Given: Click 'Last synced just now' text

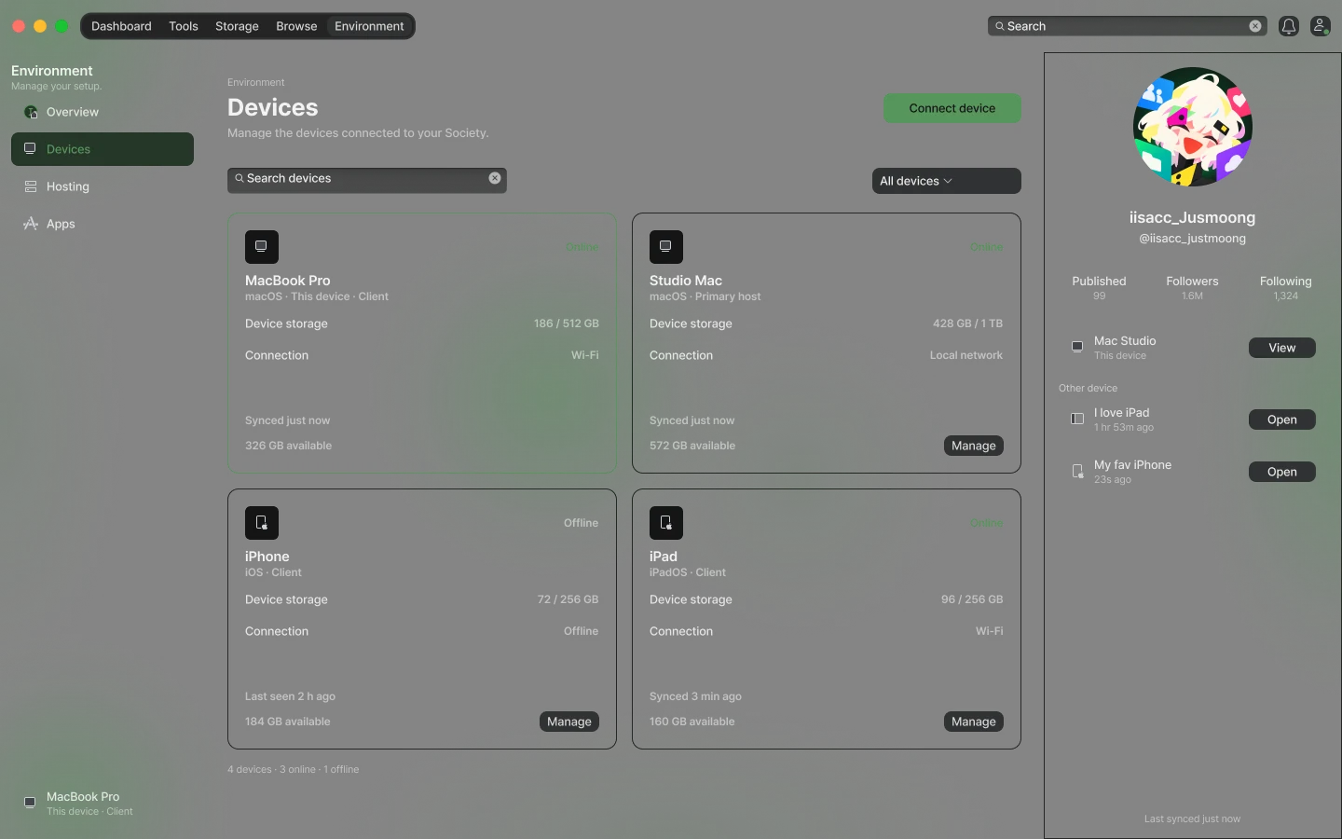Looking at the screenshot, I should click(x=1193, y=818).
